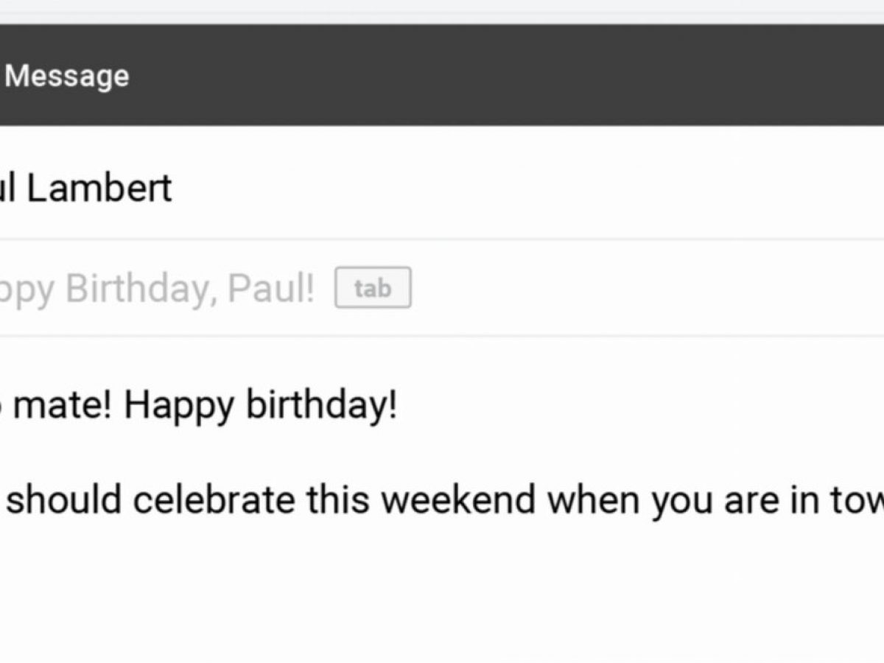
Task: Click the "tab" key hint badge
Action: (x=373, y=288)
